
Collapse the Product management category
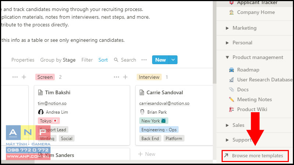(227, 57)
